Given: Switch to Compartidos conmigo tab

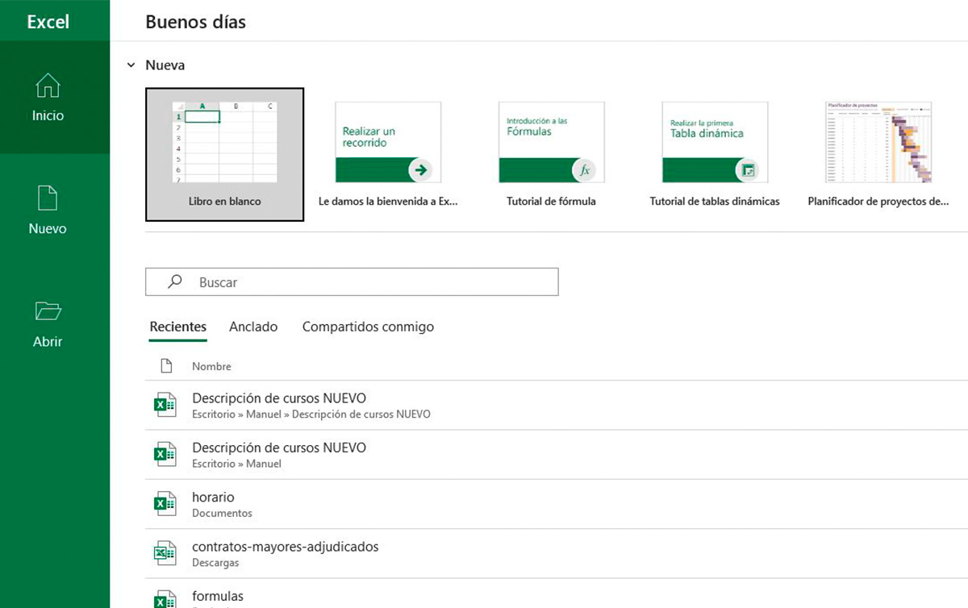Looking at the screenshot, I should tap(368, 327).
